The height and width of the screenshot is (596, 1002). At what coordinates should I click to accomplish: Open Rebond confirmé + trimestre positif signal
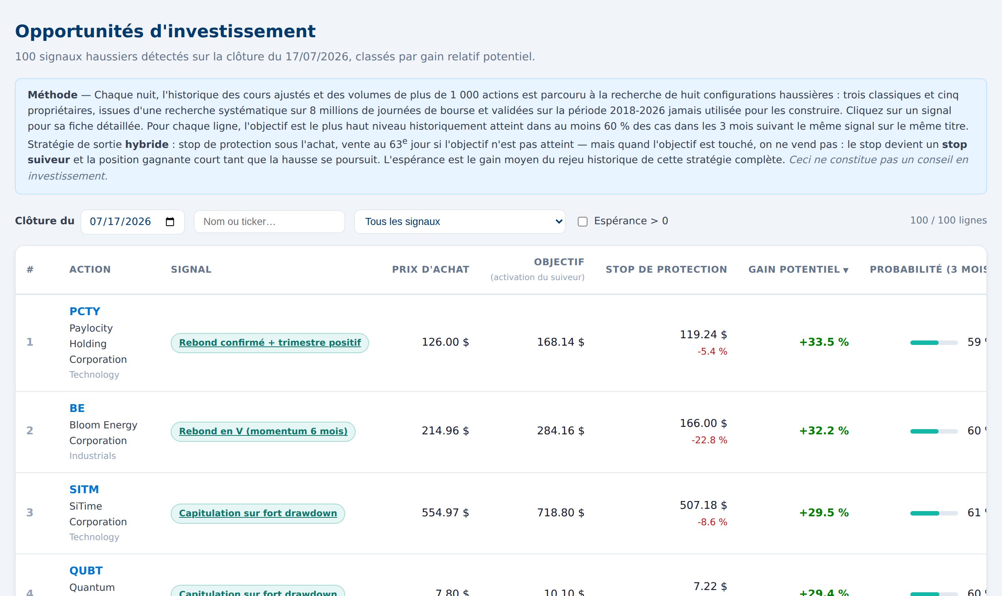pyautogui.click(x=270, y=343)
